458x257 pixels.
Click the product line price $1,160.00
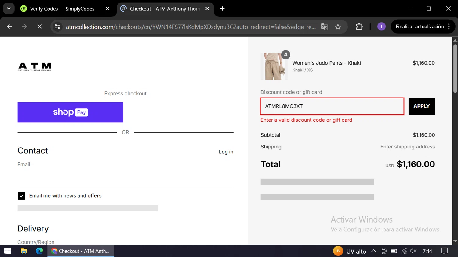click(423, 63)
